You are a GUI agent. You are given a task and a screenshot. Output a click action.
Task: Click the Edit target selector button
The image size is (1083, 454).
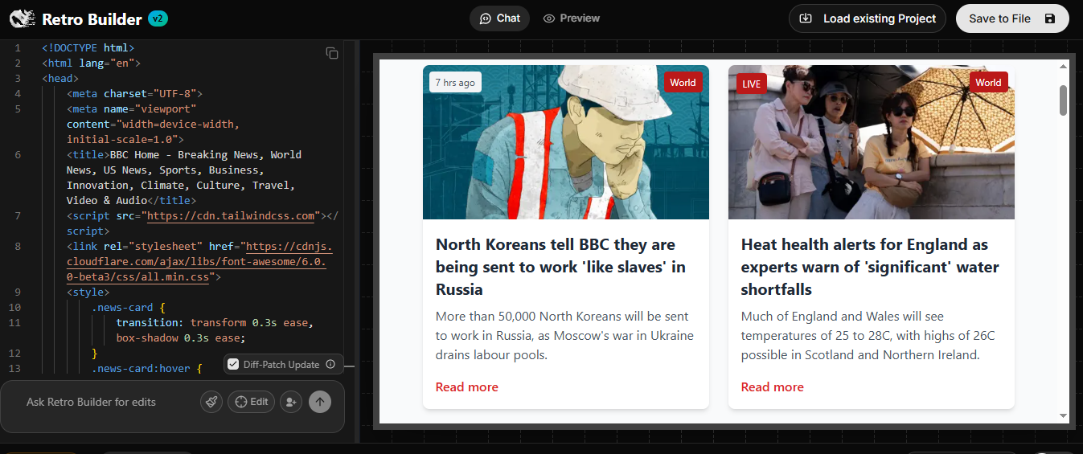(x=251, y=402)
